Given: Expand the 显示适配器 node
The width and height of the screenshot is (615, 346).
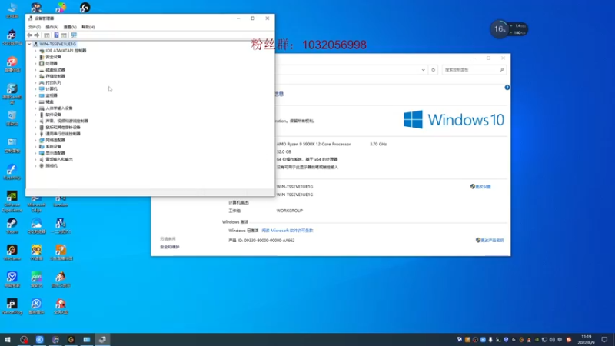Looking at the screenshot, I should pyautogui.click(x=35, y=153).
